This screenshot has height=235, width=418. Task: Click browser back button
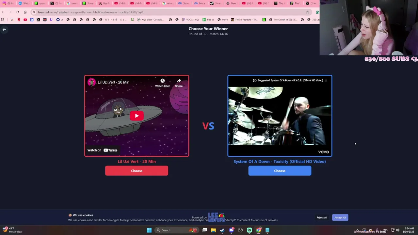3,12
